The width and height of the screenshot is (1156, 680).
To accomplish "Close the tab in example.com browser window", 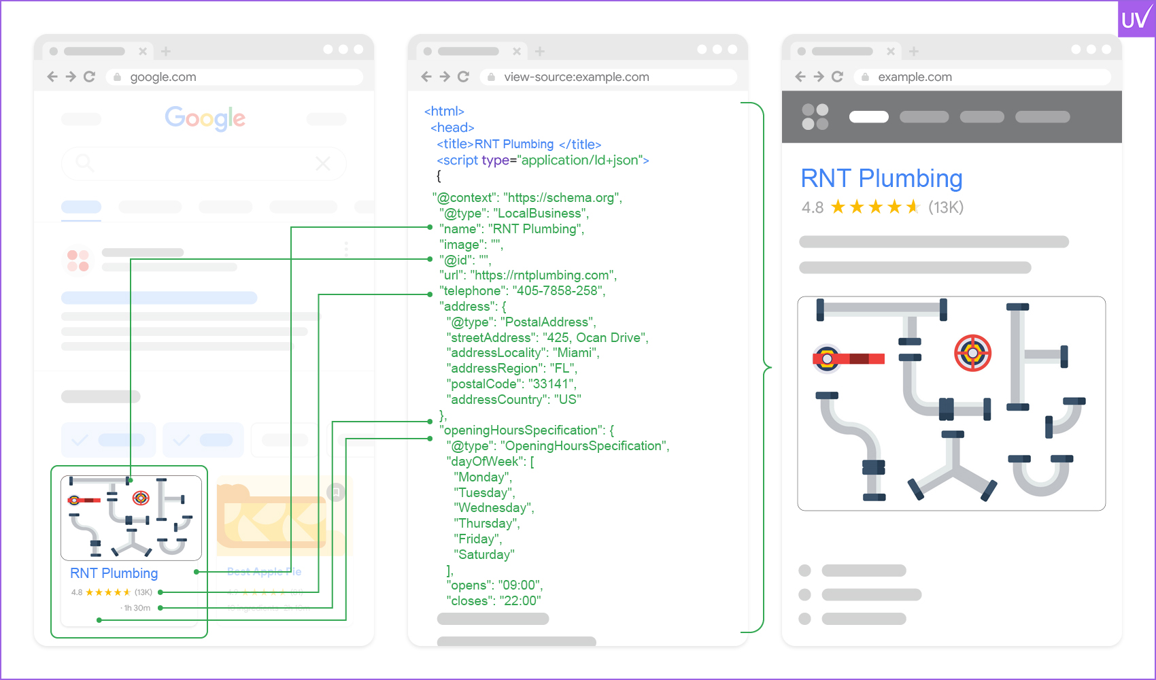I will click(x=891, y=52).
